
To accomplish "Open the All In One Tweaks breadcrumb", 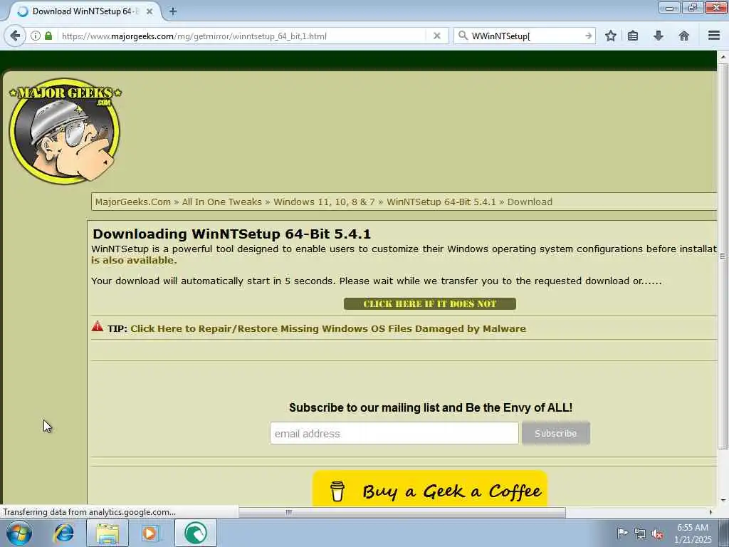I will coord(222,202).
